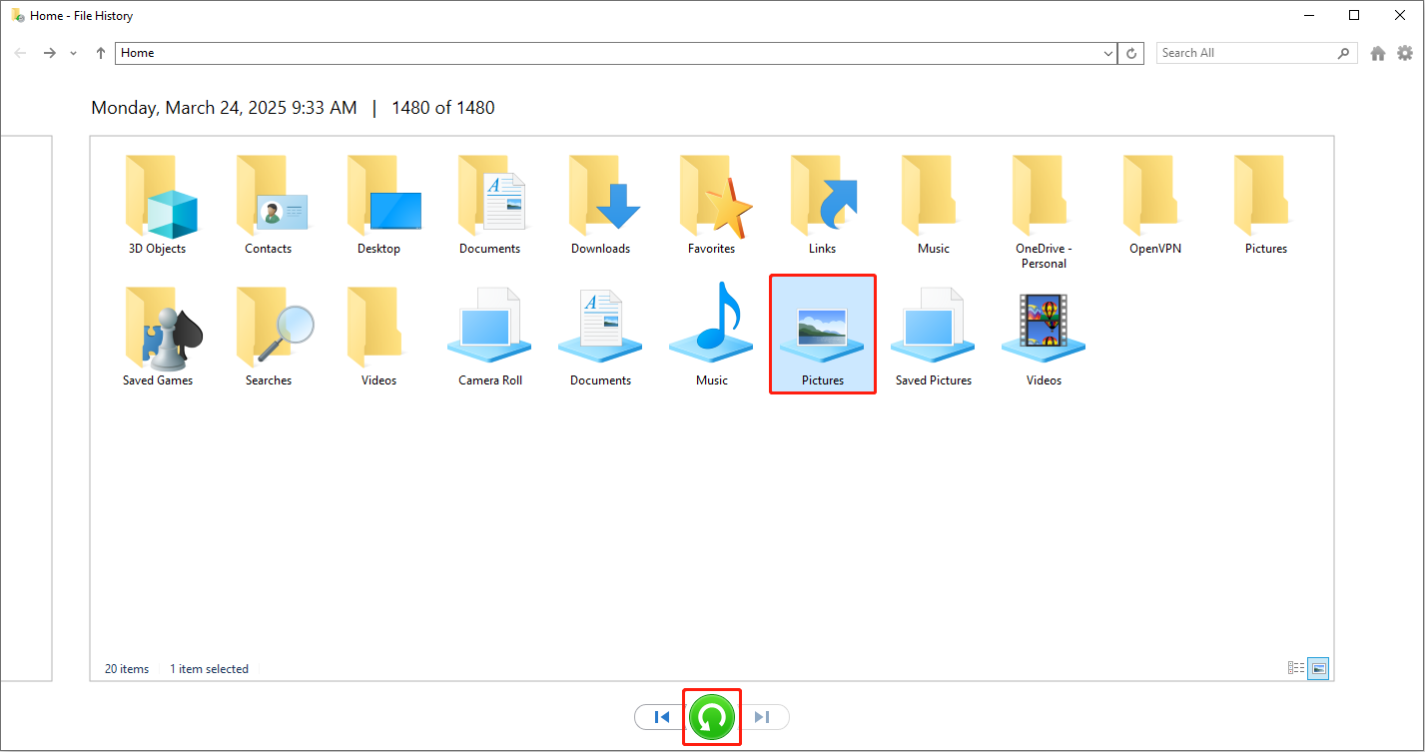Switch to details view in status bar

click(x=1296, y=668)
